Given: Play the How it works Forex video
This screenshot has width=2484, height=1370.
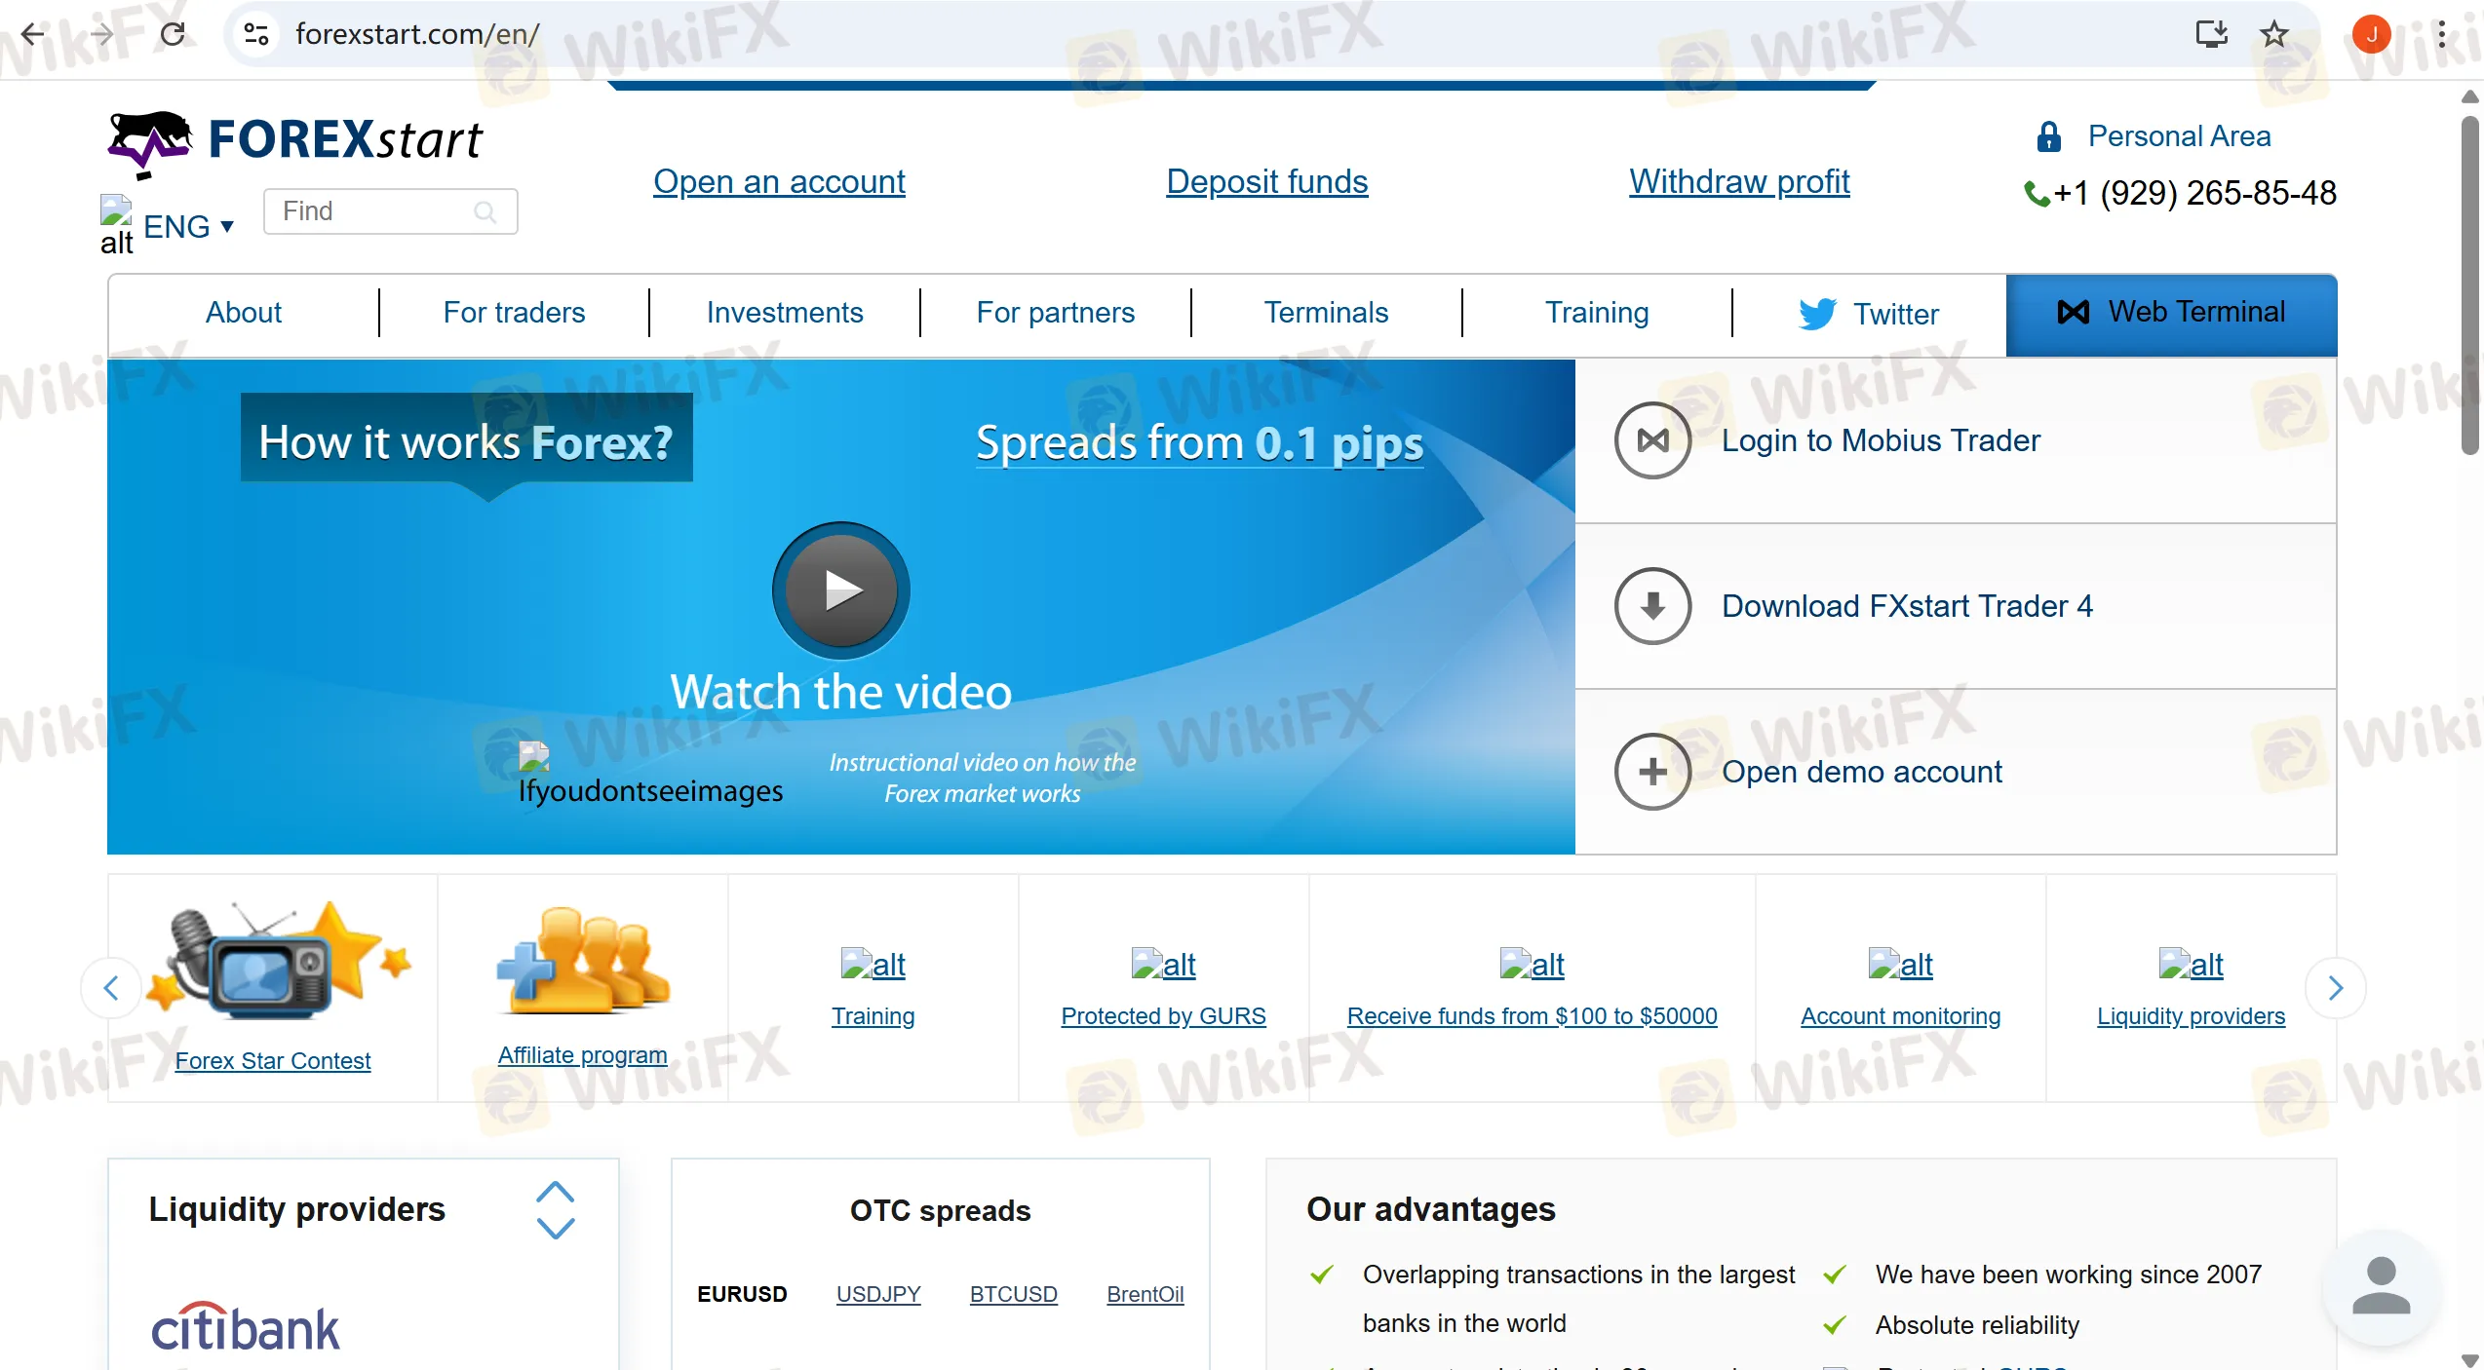Looking at the screenshot, I should pos(841,590).
